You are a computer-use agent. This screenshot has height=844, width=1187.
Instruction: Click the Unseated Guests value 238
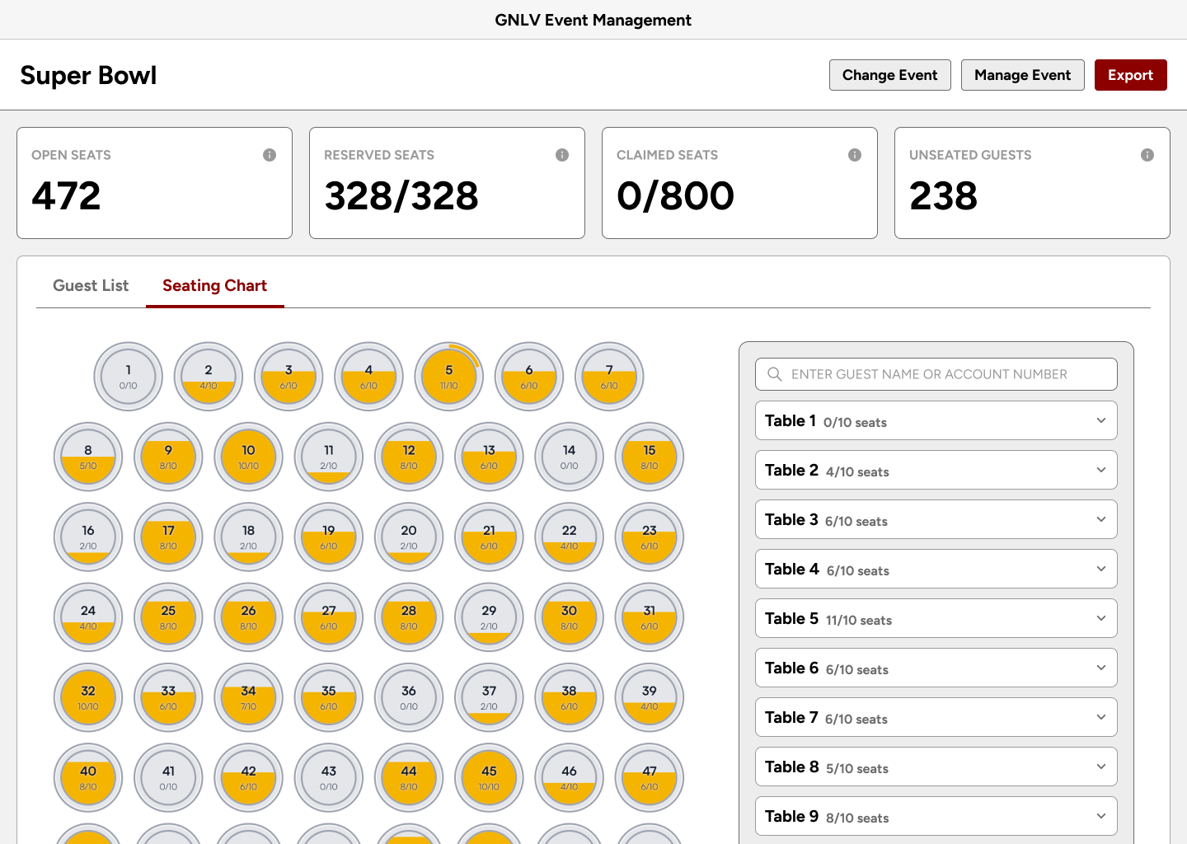pos(943,196)
